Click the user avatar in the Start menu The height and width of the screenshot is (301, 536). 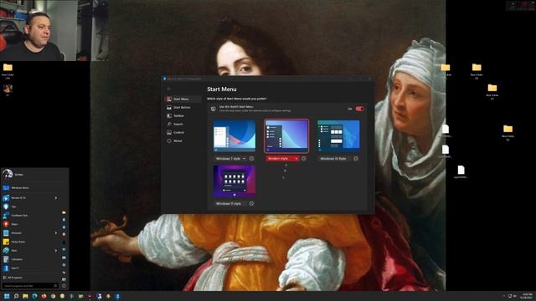8,174
